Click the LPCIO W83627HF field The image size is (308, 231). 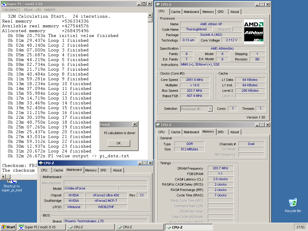coord(106,207)
